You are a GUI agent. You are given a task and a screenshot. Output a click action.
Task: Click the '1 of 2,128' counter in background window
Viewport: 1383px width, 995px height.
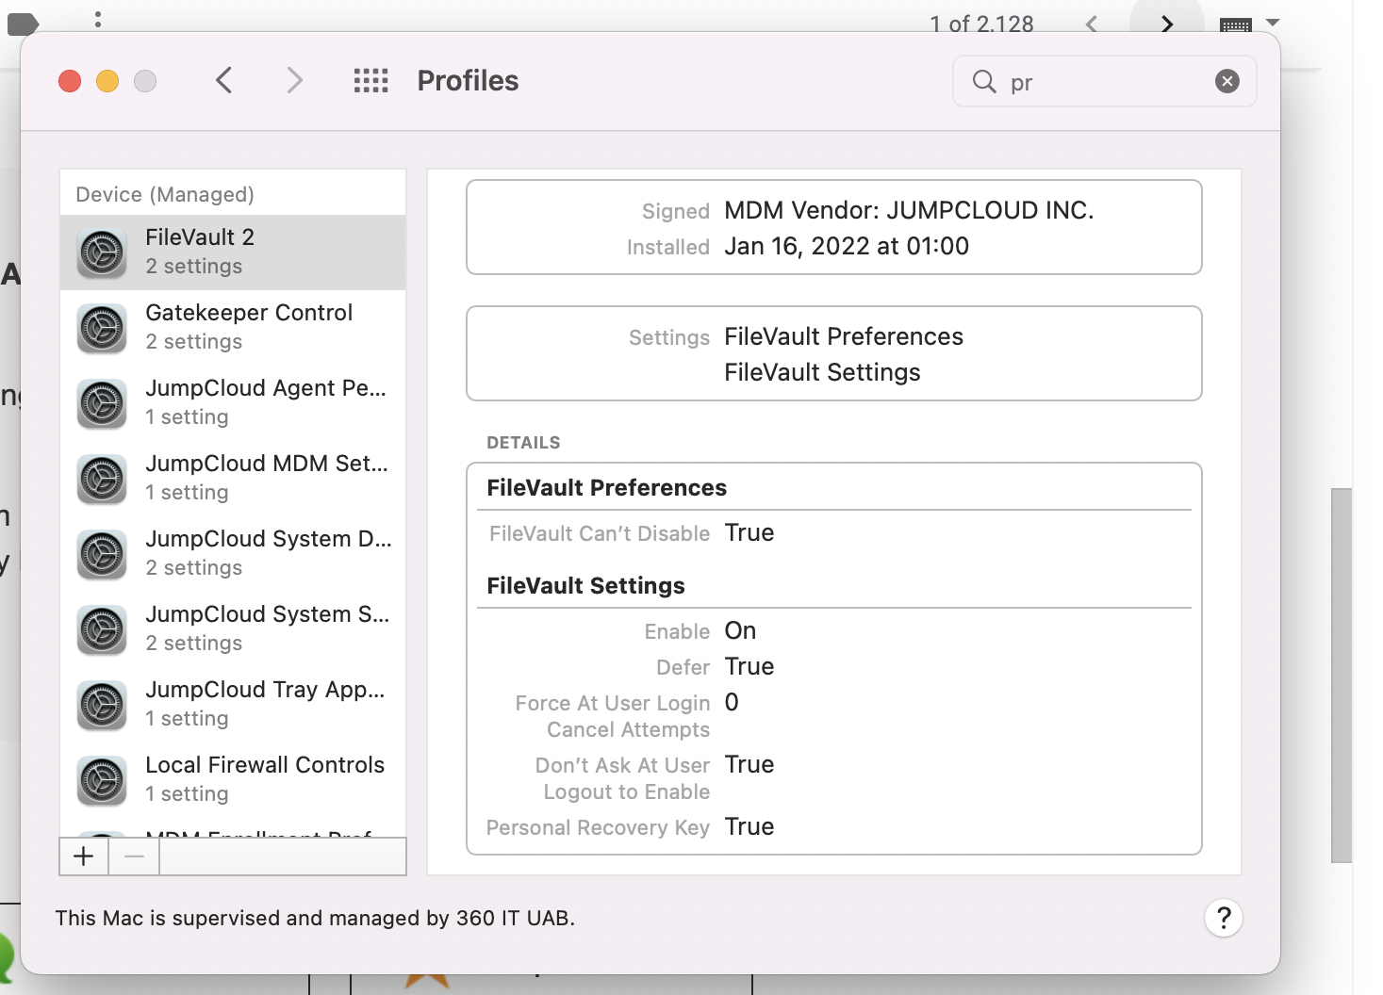981,24
